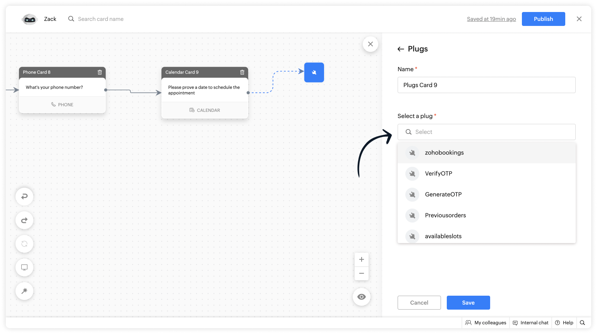Image resolution: width=597 pixels, height=334 pixels.
Task: Click the VerifyOTP plug icon
Action: click(412, 174)
